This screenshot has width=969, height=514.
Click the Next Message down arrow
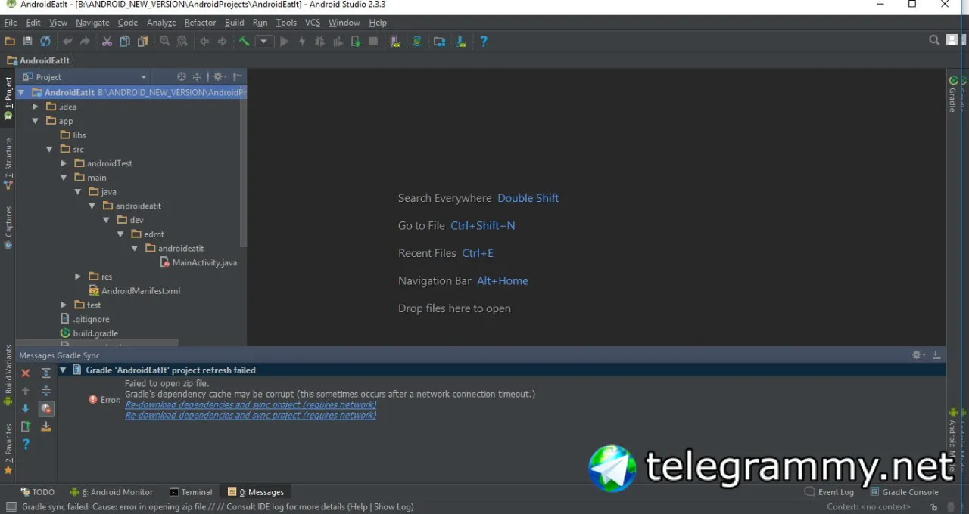pos(25,408)
